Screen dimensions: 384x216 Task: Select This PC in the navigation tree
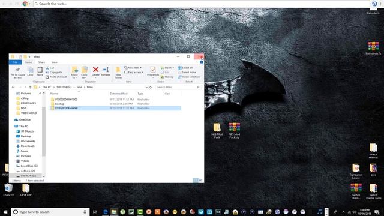[x=23, y=126]
